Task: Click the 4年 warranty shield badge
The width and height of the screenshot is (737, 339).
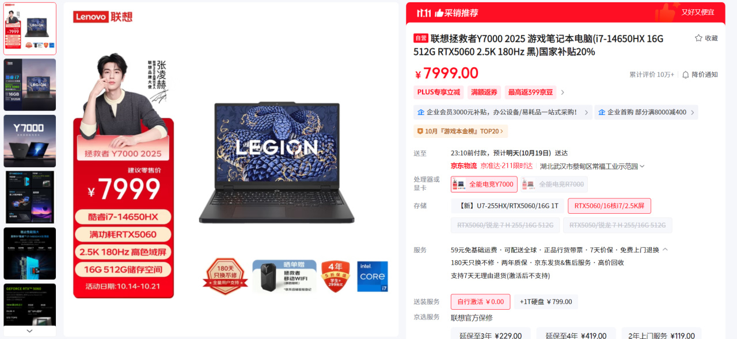Action: 336,276
